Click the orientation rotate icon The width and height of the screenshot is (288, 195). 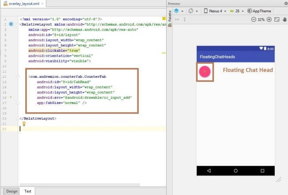[191, 11]
